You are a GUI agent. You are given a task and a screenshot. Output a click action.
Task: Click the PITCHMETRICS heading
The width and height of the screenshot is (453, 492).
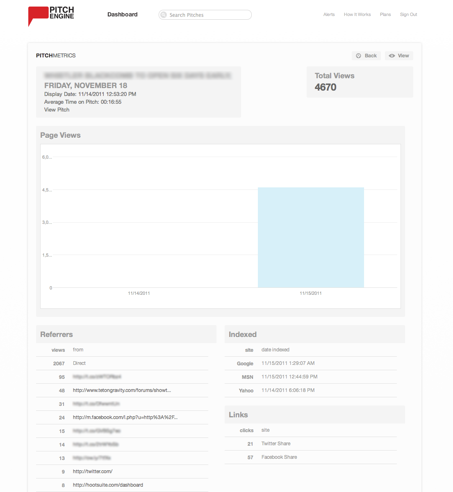coord(56,55)
